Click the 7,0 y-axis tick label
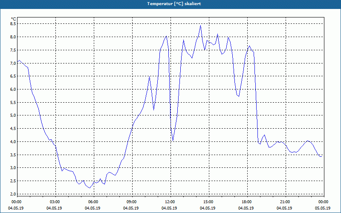The width and height of the screenshot is (341, 213). 13,63
